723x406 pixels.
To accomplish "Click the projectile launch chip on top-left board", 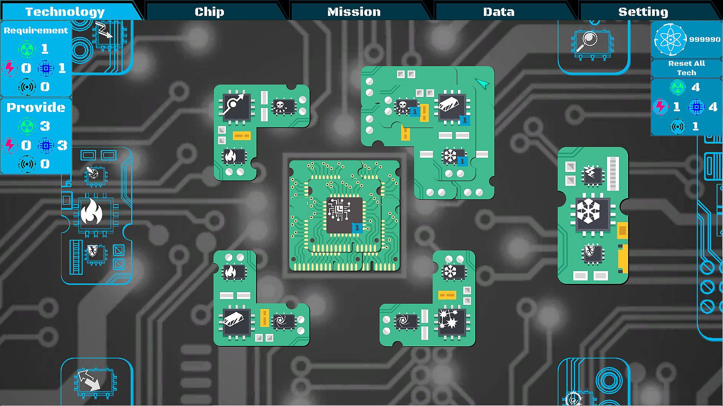I will pos(236,107).
